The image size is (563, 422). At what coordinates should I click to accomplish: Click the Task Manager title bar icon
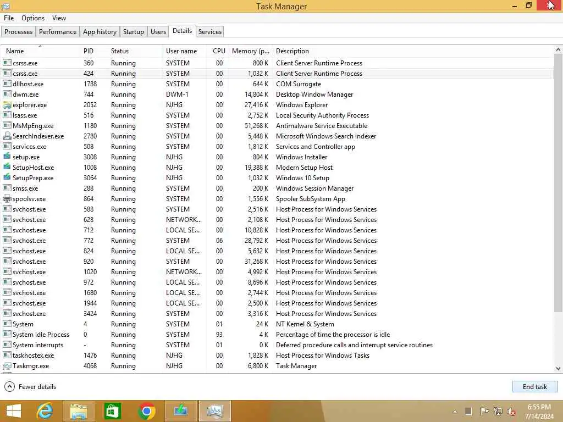click(x=5, y=6)
